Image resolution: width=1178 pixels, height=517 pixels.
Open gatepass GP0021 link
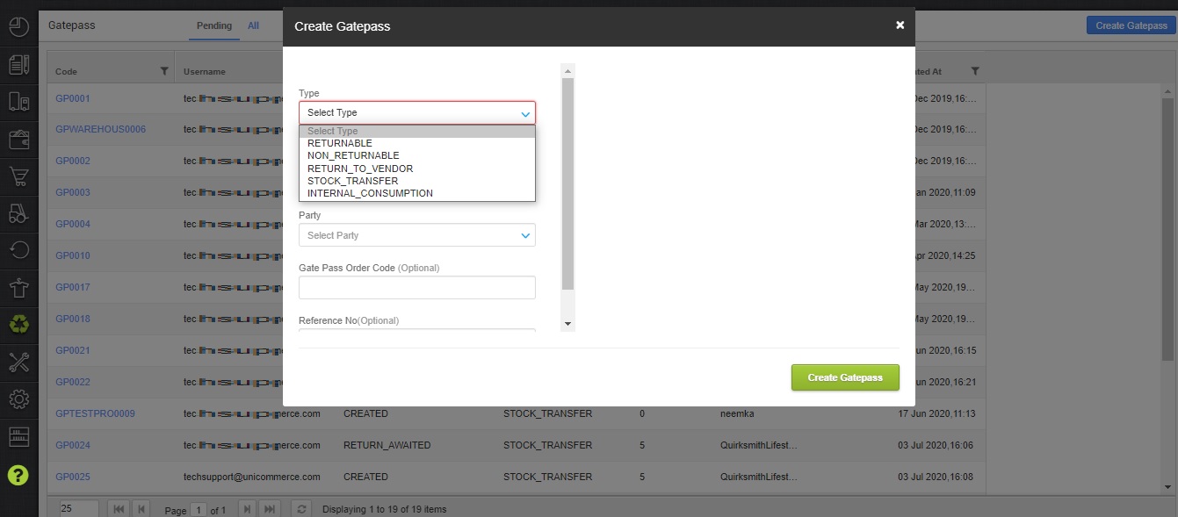(73, 351)
